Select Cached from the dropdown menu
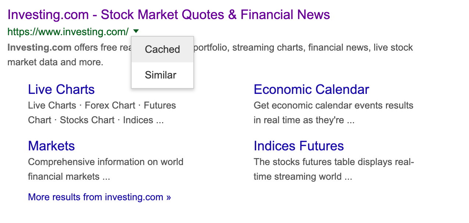 click(x=162, y=50)
